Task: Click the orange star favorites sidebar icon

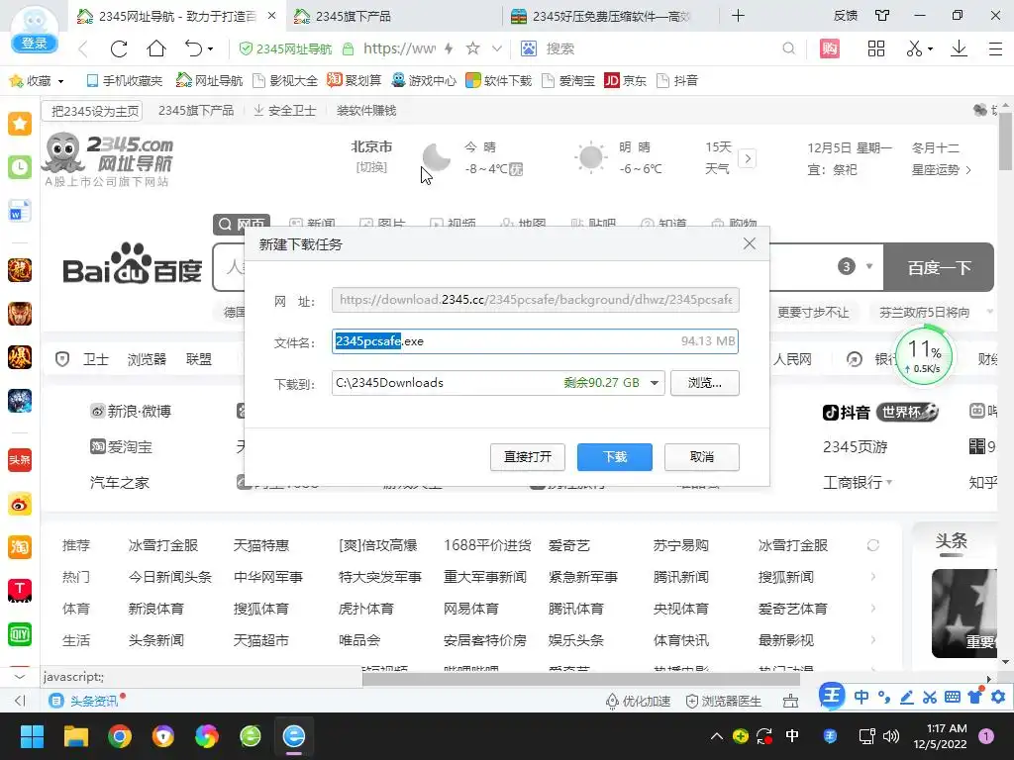Action: tap(20, 124)
